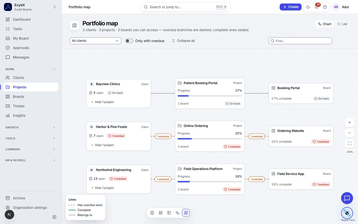
Task: Open Messages in the sidebar
Action: (31, 57)
